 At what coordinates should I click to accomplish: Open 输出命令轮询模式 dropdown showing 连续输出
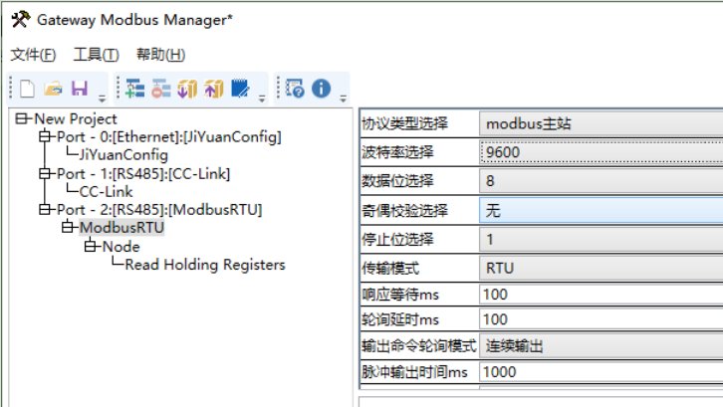[602, 345]
